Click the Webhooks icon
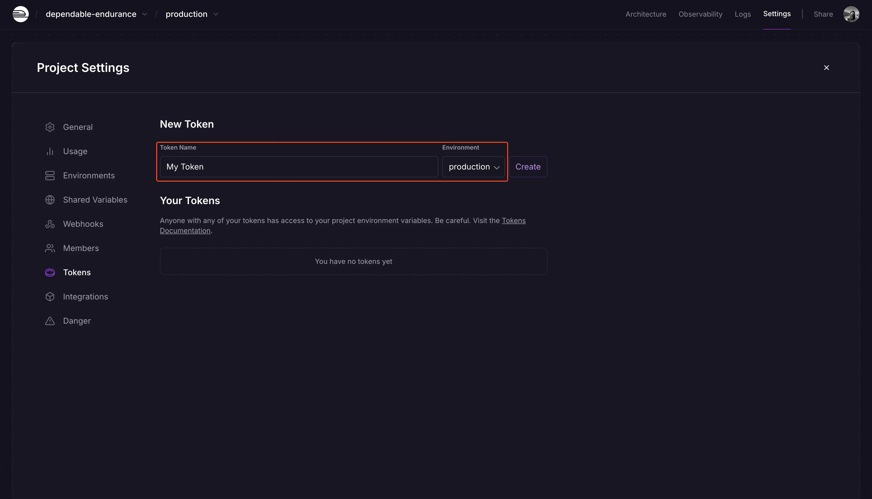872x499 pixels. [50, 224]
